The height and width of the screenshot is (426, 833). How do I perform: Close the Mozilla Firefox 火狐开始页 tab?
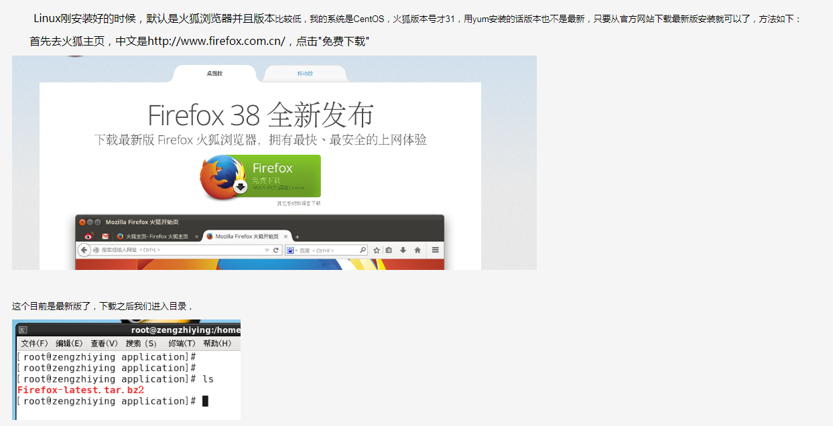coord(286,236)
